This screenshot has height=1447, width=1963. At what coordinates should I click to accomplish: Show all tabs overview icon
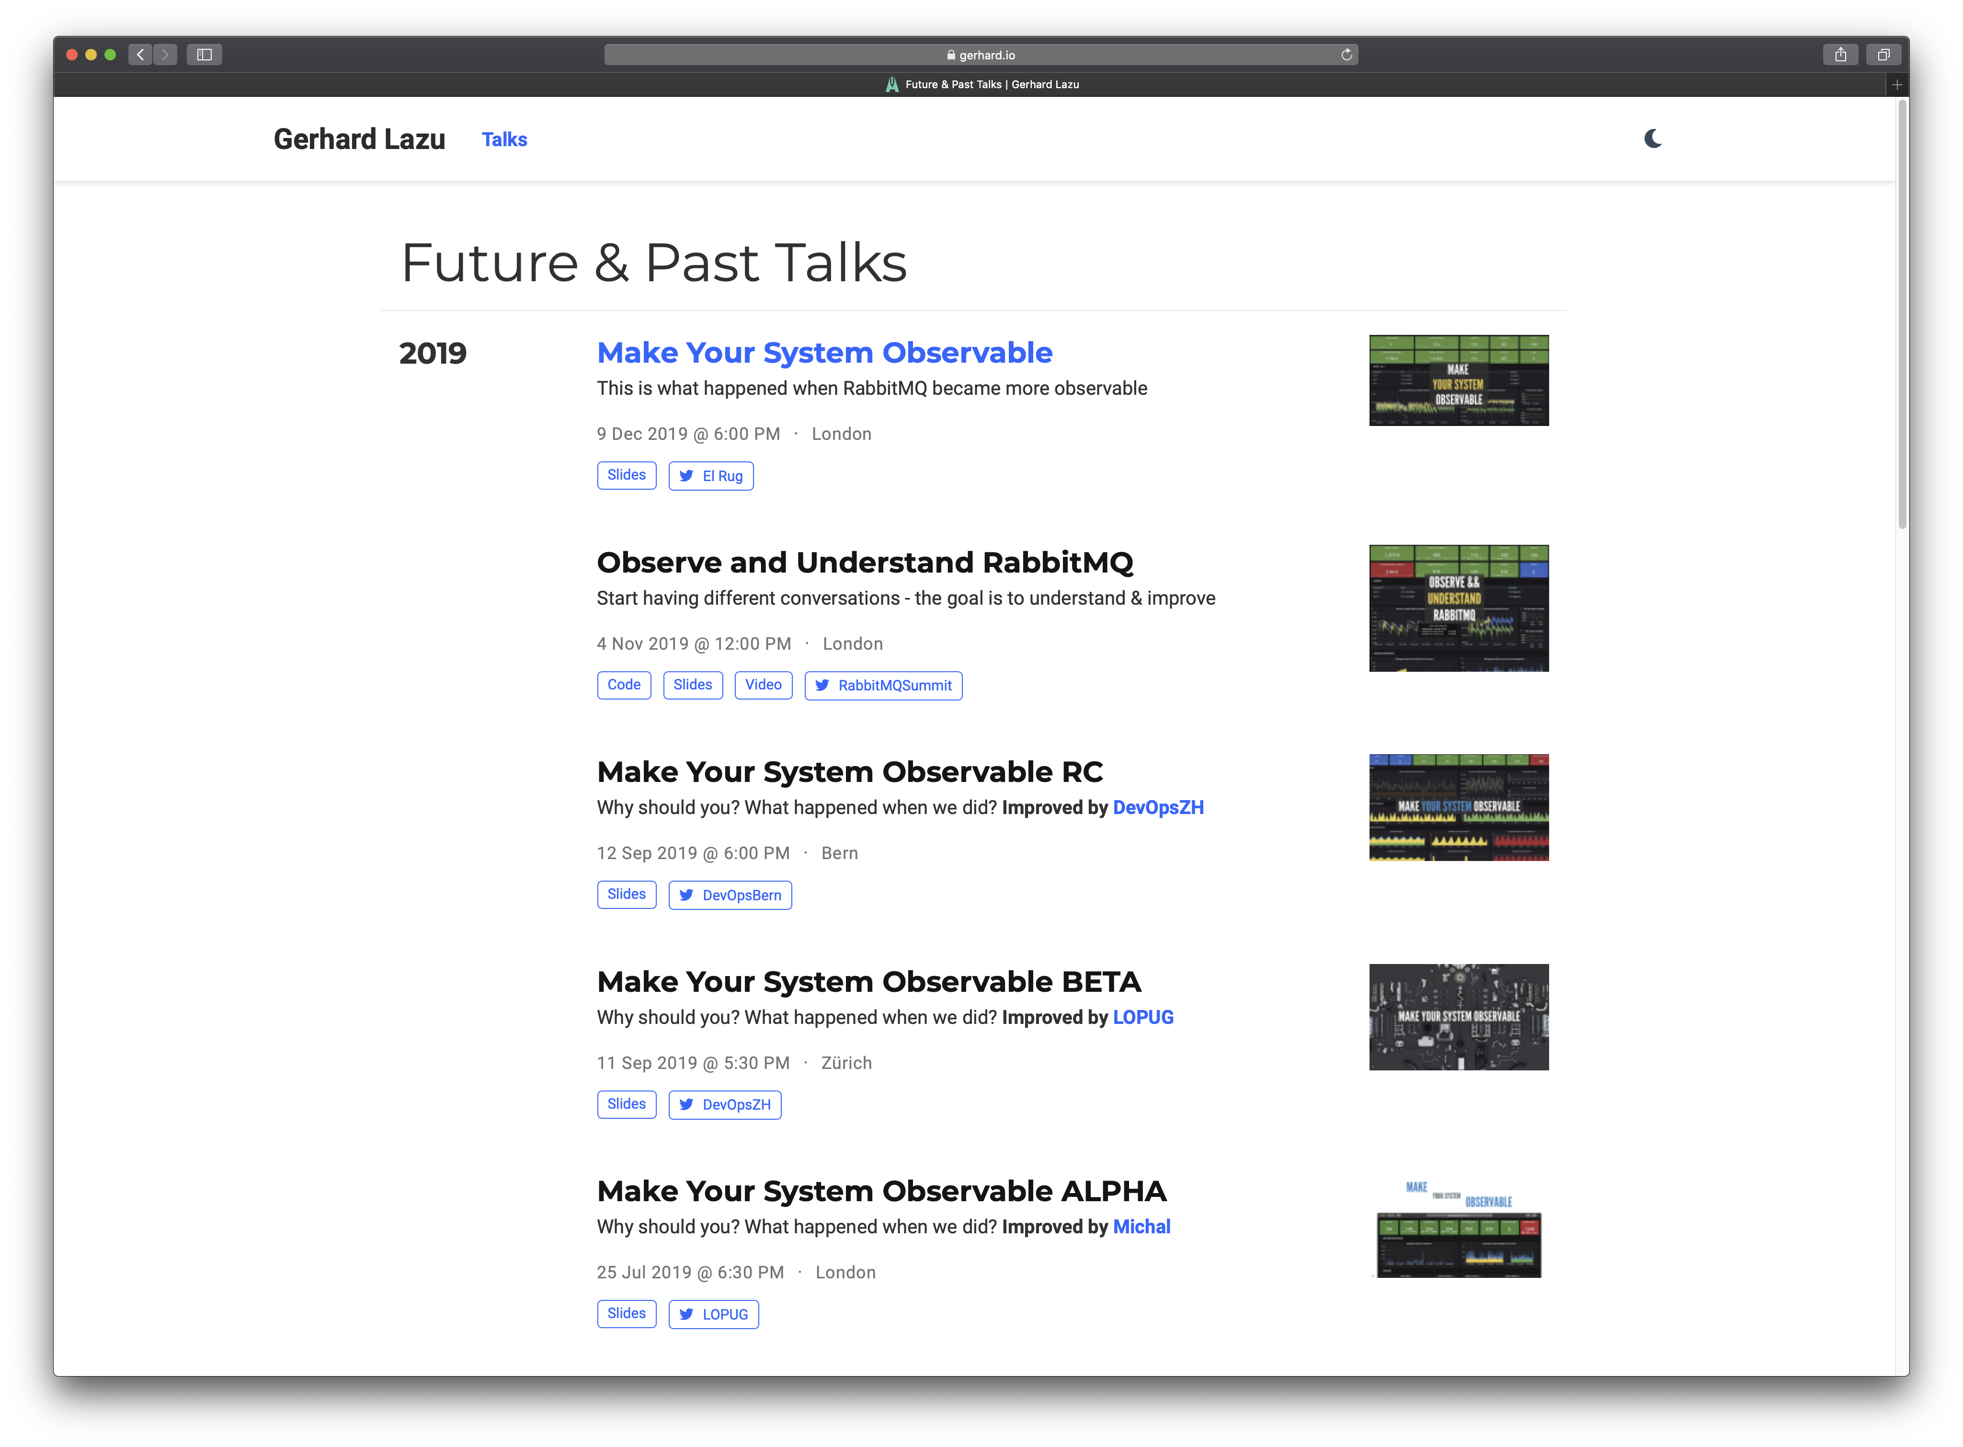[1883, 54]
